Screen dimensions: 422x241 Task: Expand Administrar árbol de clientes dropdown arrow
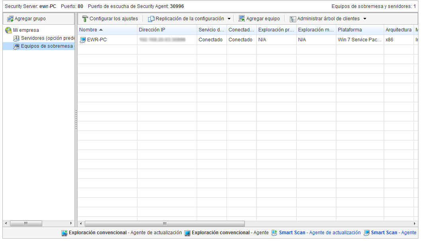(365, 19)
